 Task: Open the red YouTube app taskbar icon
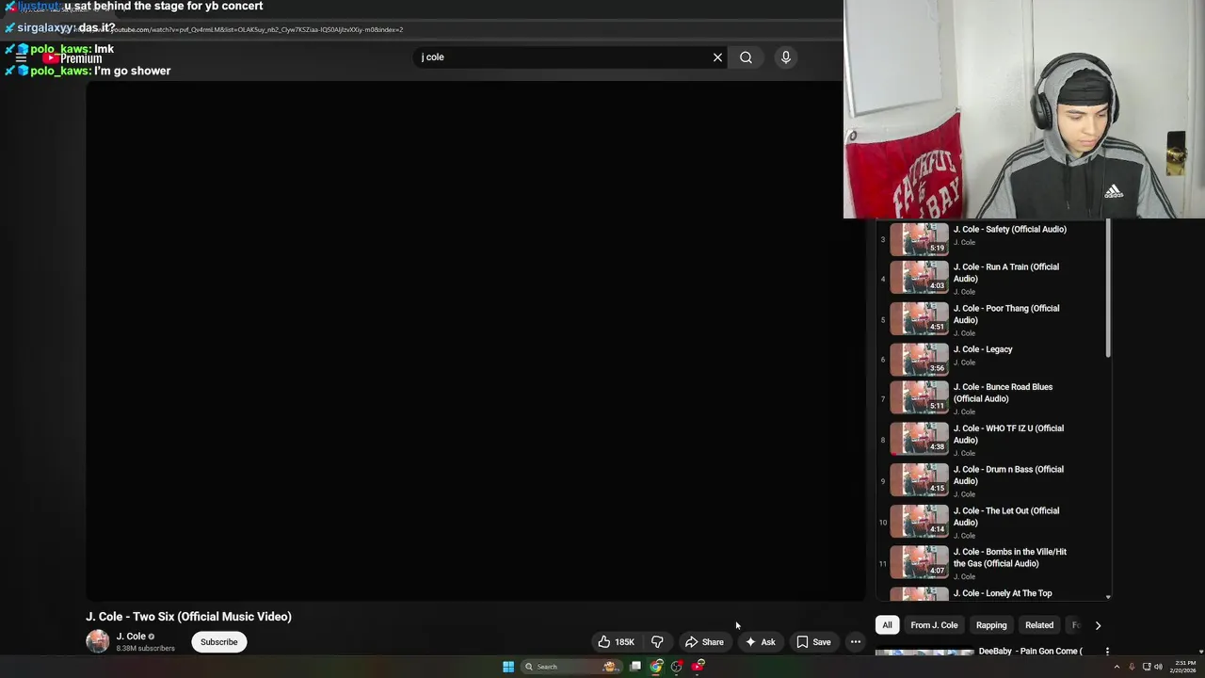pyautogui.click(x=698, y=667)
